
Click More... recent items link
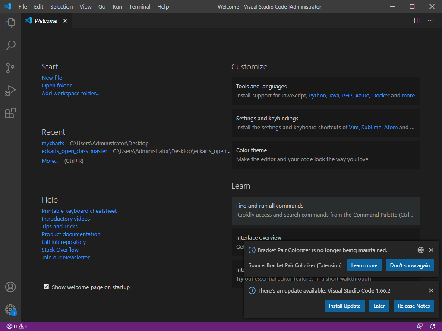point(50,161)
